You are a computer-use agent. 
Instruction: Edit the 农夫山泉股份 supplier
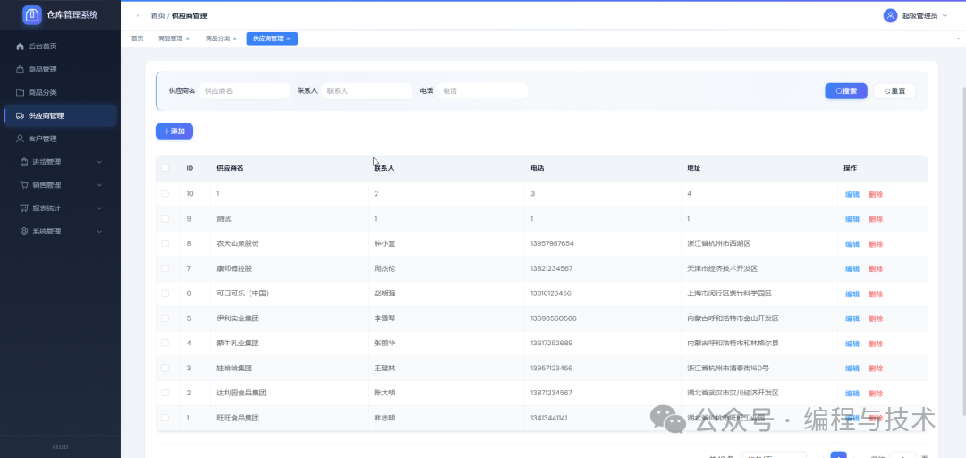(x=852, y=244)
